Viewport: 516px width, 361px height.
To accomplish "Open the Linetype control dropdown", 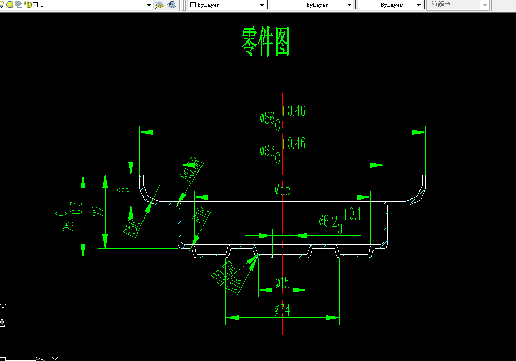I will tap(350, 5).
